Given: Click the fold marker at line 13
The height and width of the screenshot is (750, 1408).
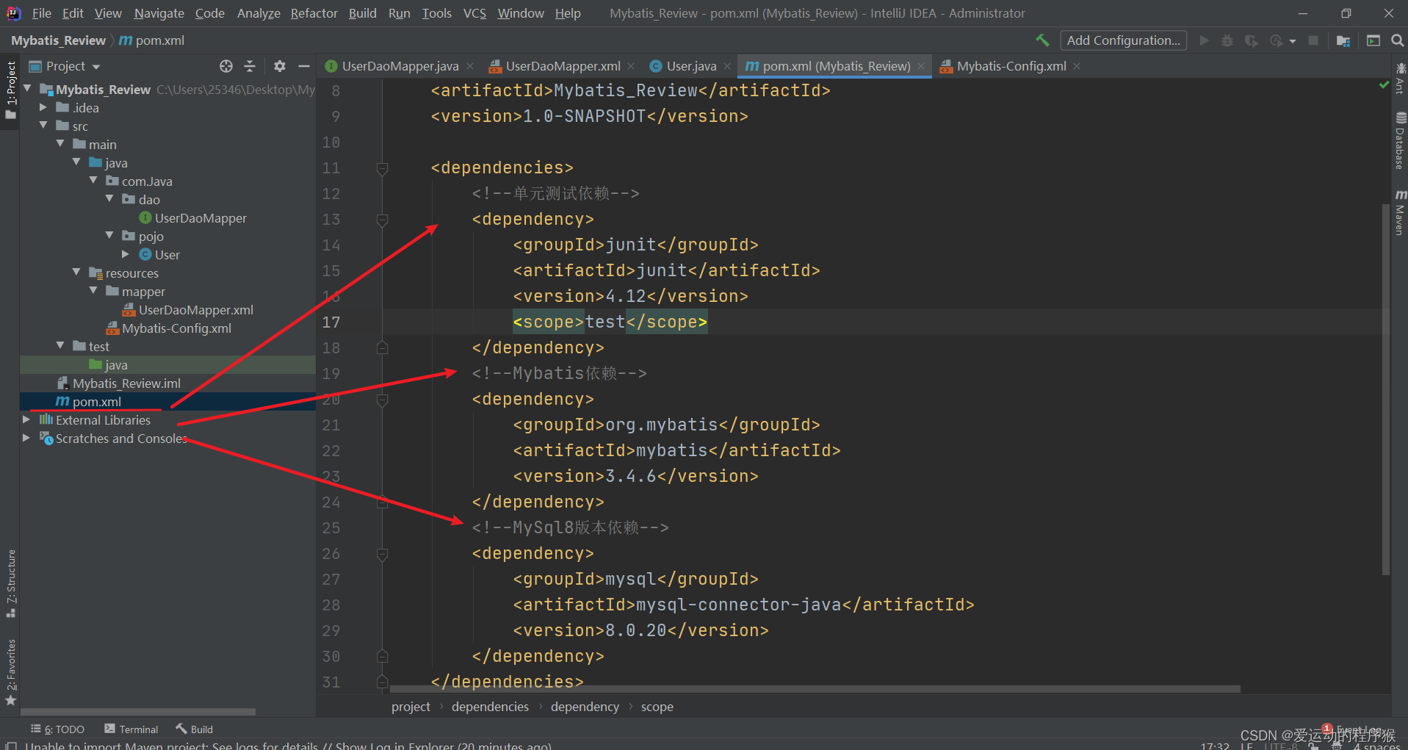Looking at the screenshot, I should pos(382,220).
